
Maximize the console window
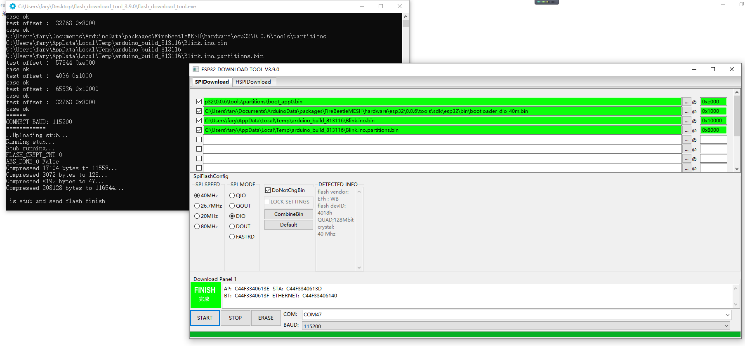[381, 6]
